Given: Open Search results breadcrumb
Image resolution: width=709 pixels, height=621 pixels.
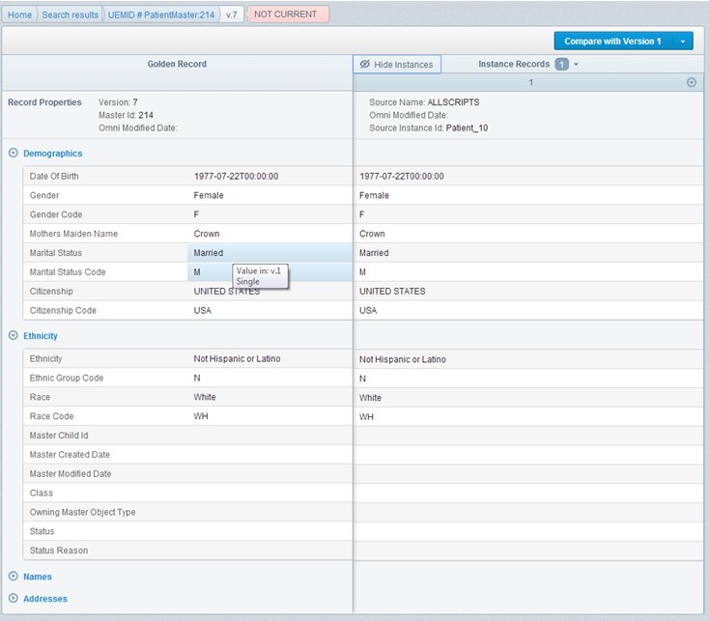Looking at the screenshot, I should (x=70, y=14).
